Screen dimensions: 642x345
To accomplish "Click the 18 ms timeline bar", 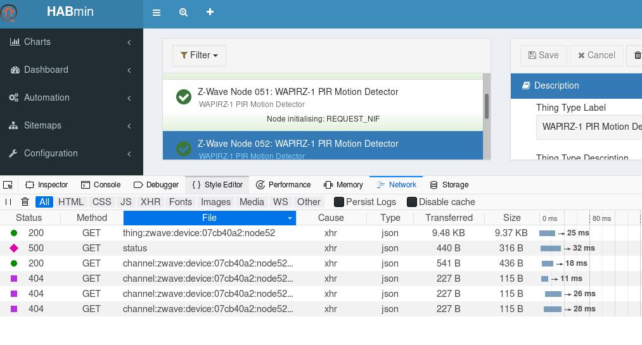I will tap(548, 263).
